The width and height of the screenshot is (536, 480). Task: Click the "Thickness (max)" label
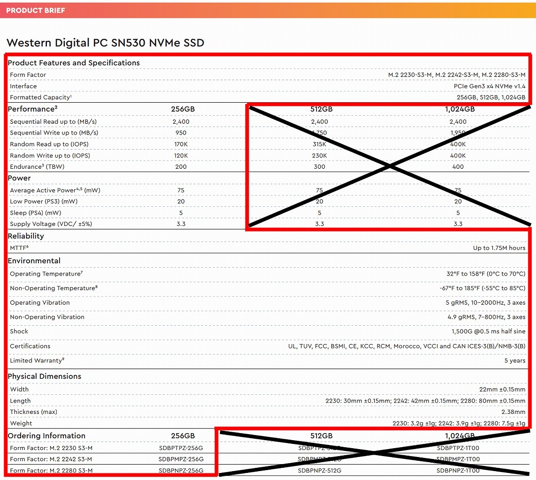33,412
